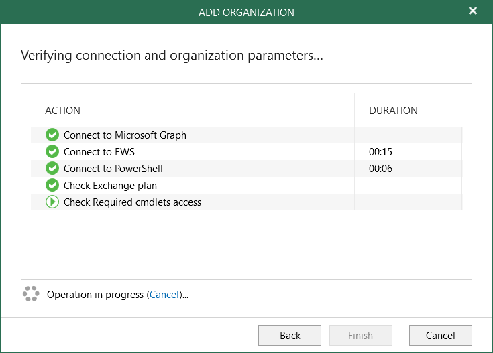Click the 00:06 duration value
This screenshot has height=353, width=493.
[380, 169]
